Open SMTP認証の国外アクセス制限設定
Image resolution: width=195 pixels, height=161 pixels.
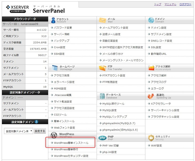tap(123, 47)
